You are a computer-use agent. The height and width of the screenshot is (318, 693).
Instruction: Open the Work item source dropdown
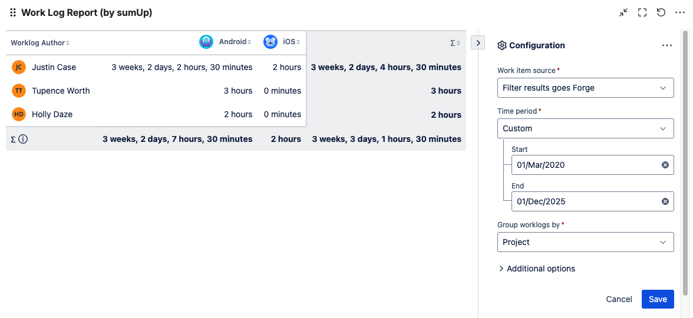(x=585, y=88)
